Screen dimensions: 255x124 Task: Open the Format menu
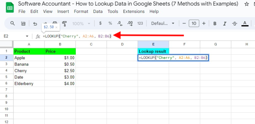[81, 12]
